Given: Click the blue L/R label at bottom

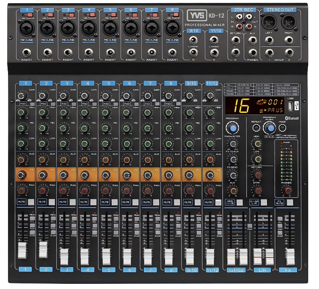Looking at the screenshot, I should [x=261, y=270].
